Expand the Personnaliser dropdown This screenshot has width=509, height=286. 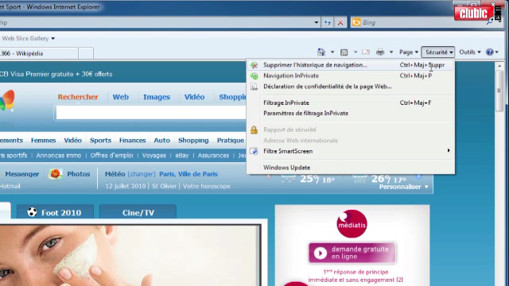pyautogui.click(x=404, y=187)
